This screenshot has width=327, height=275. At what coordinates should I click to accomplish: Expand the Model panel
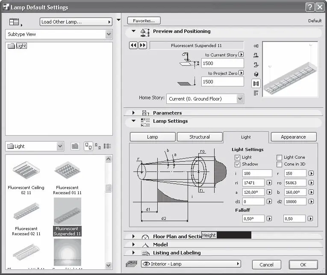click(133, 244)
